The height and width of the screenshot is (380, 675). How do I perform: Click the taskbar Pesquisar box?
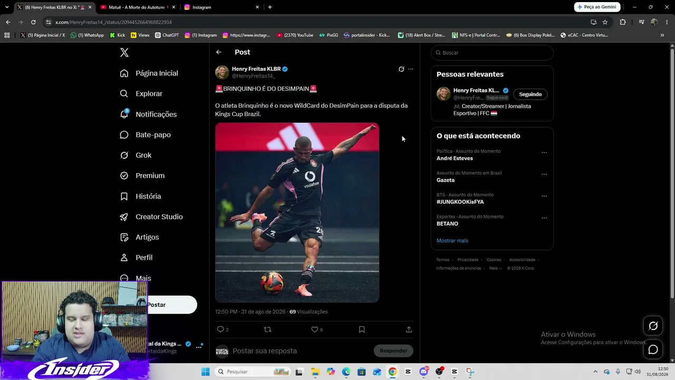253,372
